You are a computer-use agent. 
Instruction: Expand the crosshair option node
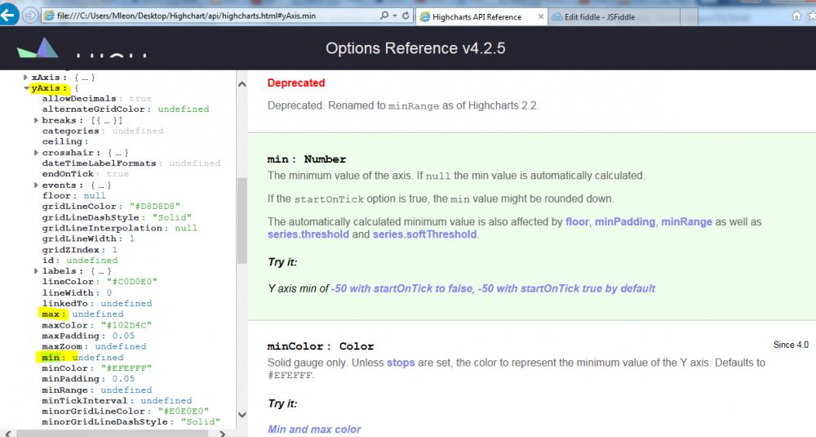36,153
